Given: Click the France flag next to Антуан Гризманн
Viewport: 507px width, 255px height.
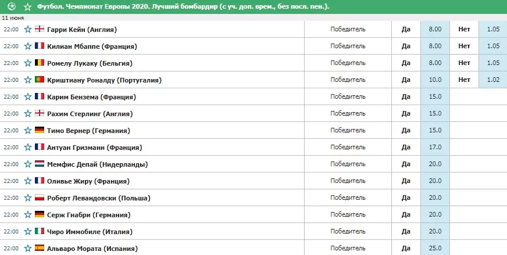Looking at the screenshot, I should pos(40,147).
